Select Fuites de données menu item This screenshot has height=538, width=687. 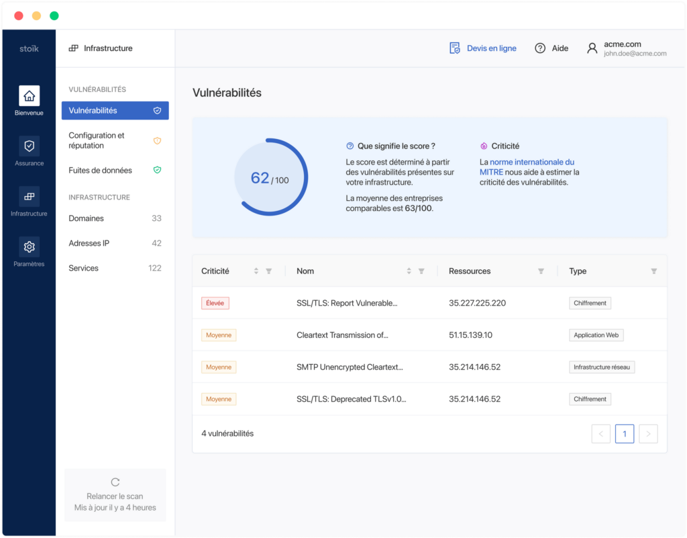coord(115,170)
